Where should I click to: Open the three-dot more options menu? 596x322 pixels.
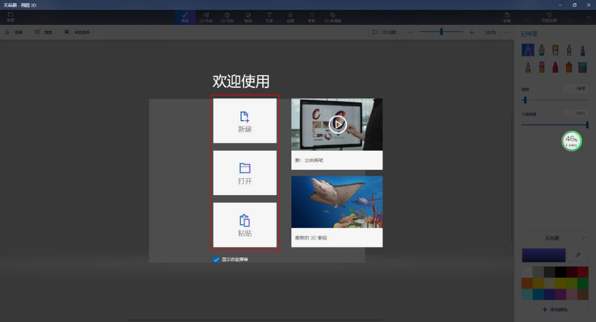tap(506, 32)
